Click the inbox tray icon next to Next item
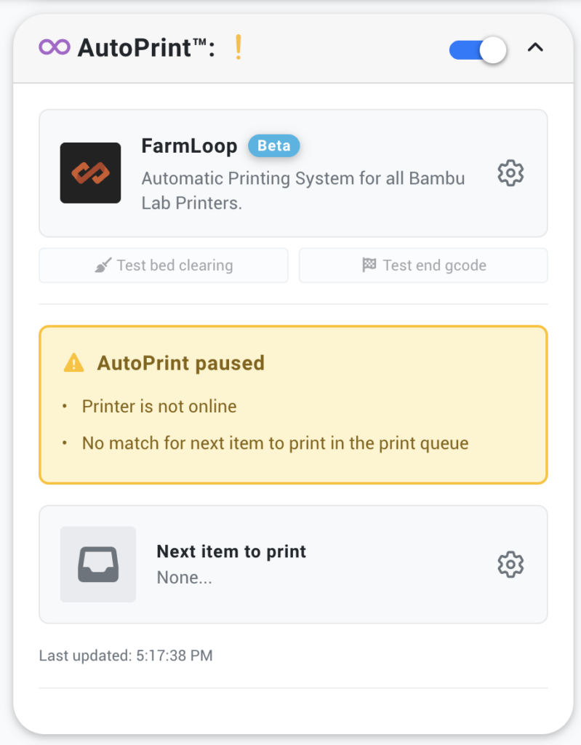This screenshot has height=745, width=581. 98,564
